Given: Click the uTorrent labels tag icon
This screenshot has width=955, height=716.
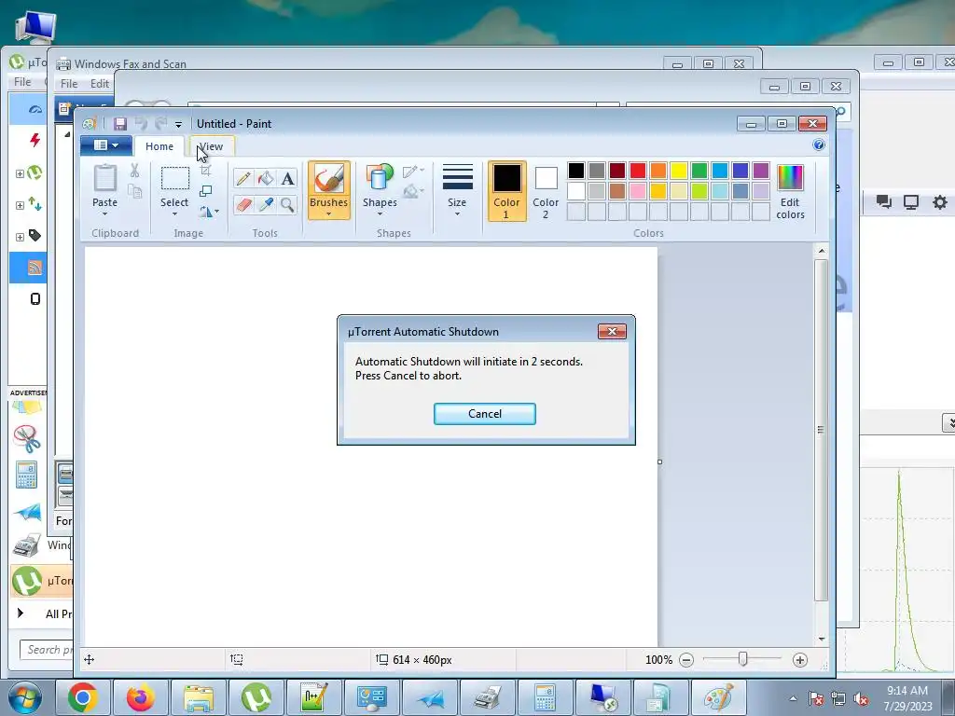Looking at the screenshot, I should tap(35, 236).
